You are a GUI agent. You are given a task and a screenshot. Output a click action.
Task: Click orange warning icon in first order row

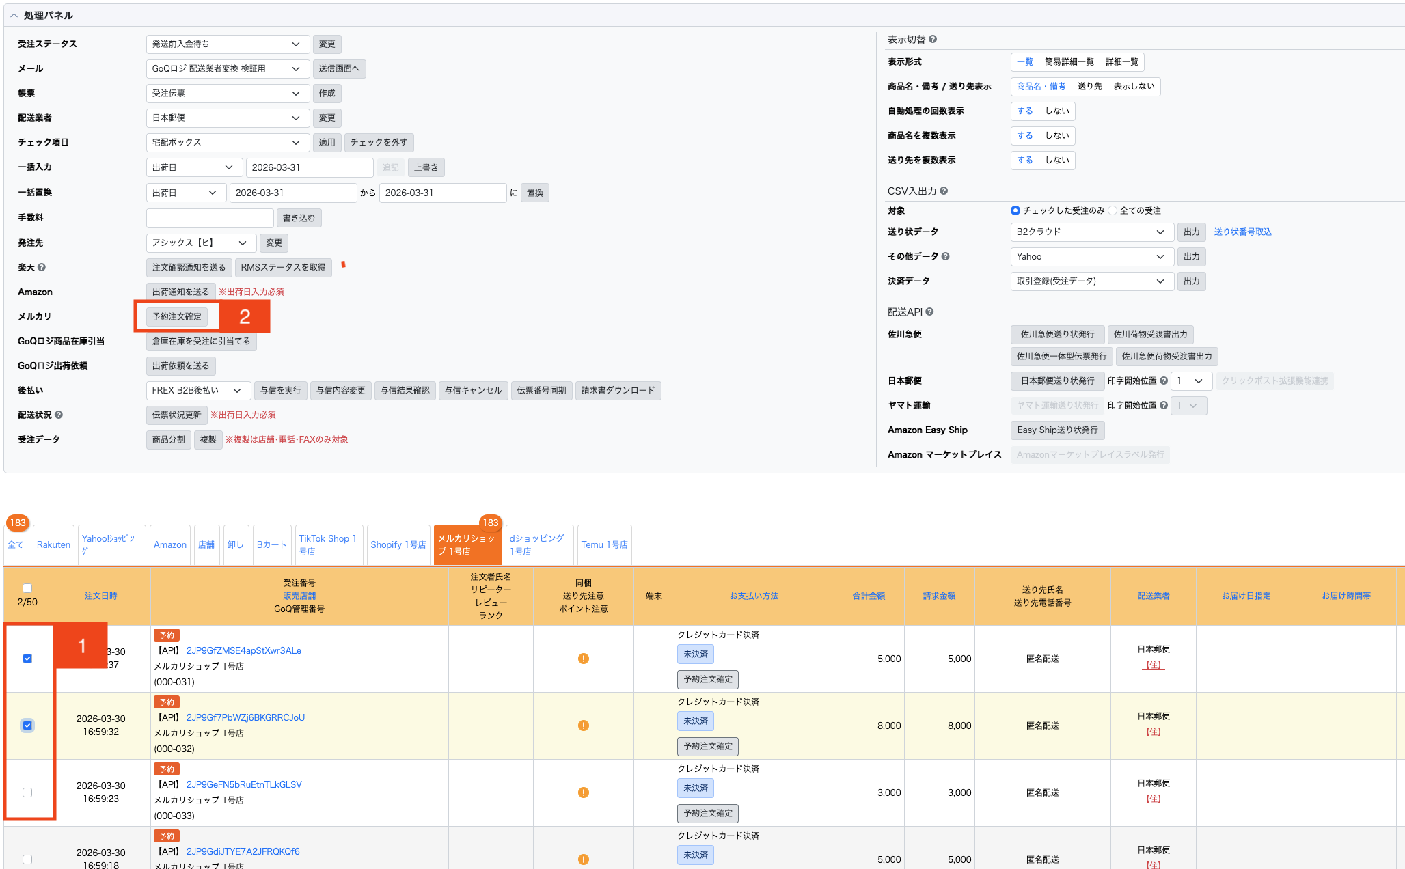(583, 659)
